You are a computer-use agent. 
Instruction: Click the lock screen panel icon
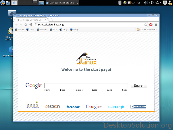(165, 3)
